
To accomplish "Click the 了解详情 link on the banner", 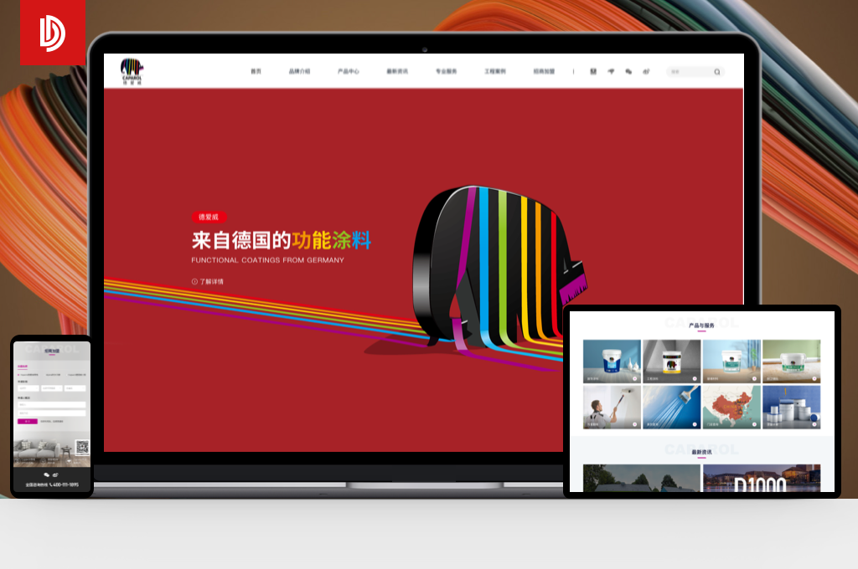I will click(208, 282).
